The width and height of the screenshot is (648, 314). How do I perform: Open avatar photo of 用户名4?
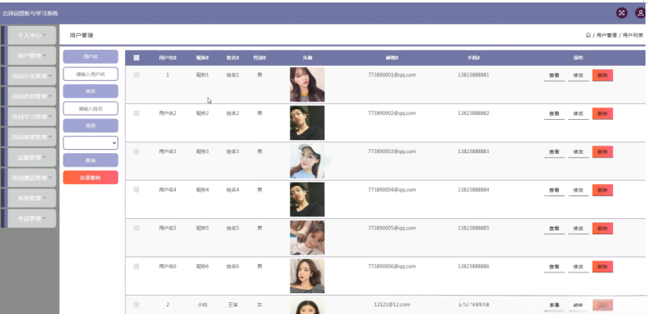pos(307,199)
